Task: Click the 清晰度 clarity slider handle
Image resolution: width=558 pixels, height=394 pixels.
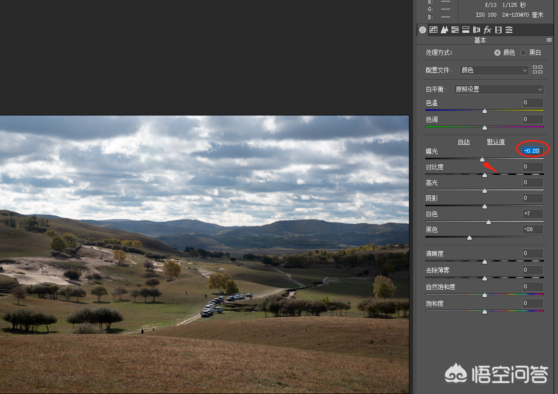Action: pyautogui.click(x=484, y=262)
